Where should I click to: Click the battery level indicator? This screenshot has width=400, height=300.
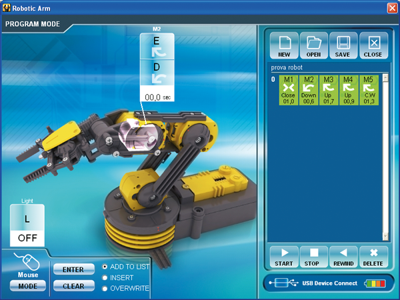[x=375, y=283]
